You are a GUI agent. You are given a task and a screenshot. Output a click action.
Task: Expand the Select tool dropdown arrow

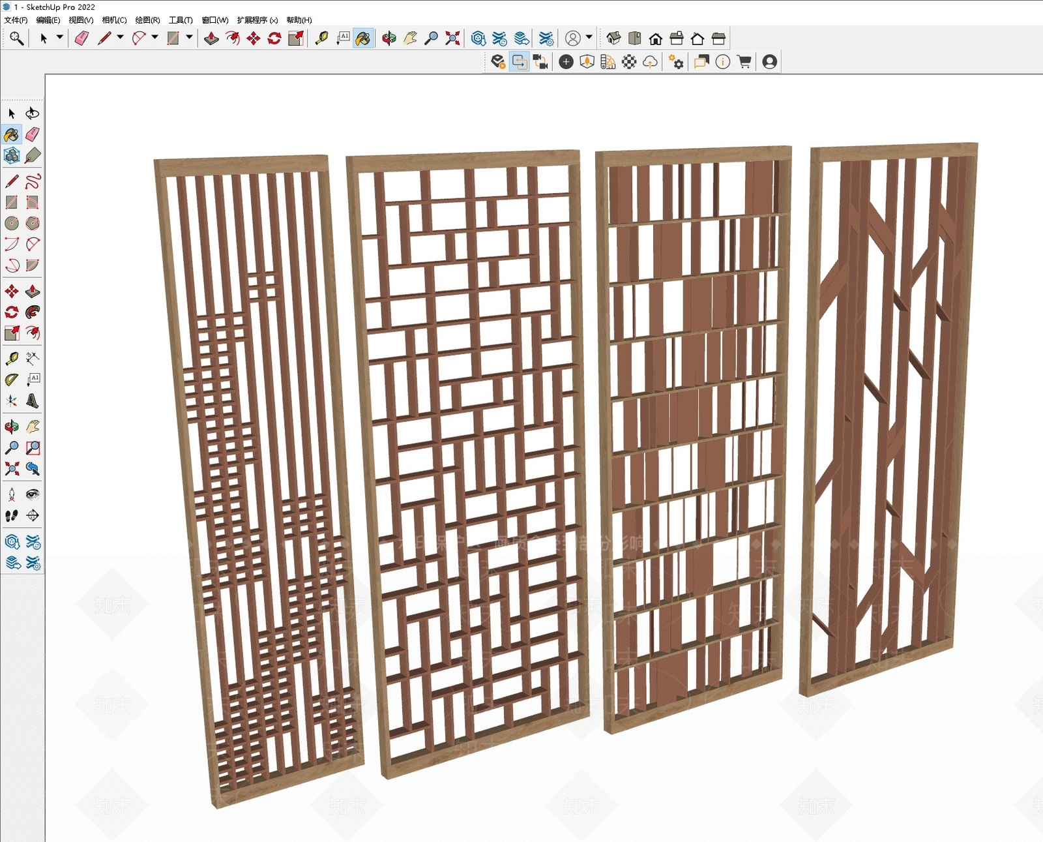(x=59, y=38)
